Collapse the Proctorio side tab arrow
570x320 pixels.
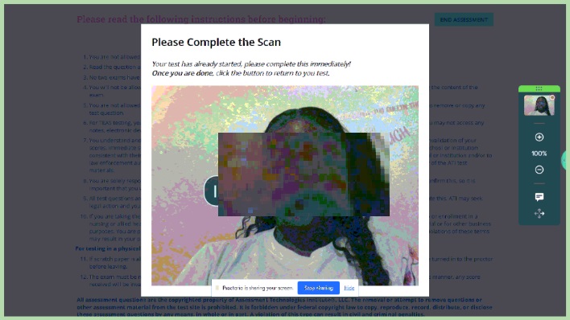coord(565,160)
